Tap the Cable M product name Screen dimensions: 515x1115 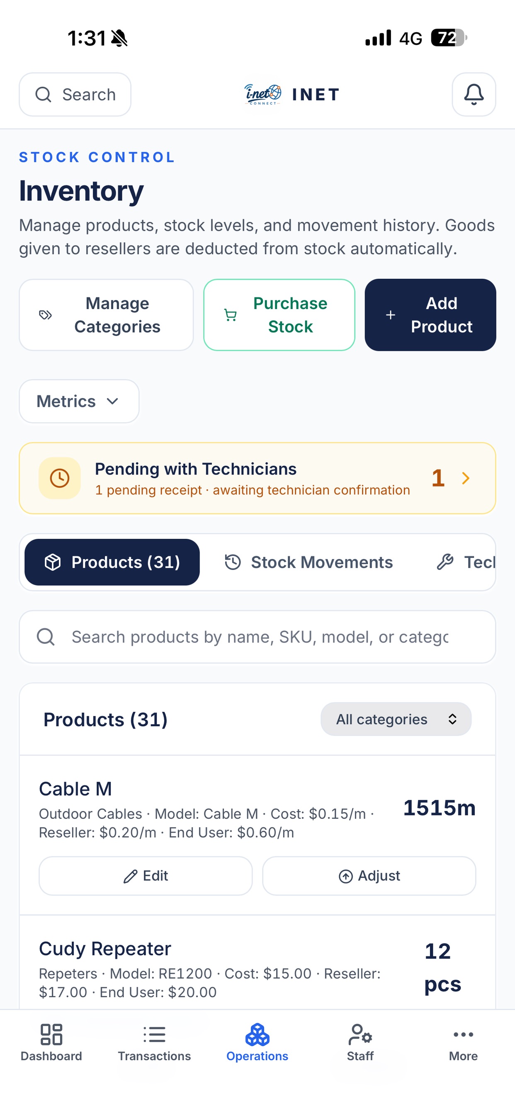(75, 789)
